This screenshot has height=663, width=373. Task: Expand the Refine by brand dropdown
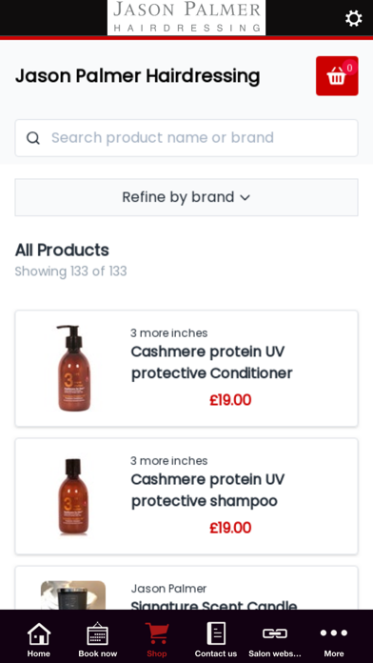coord(186,197)
